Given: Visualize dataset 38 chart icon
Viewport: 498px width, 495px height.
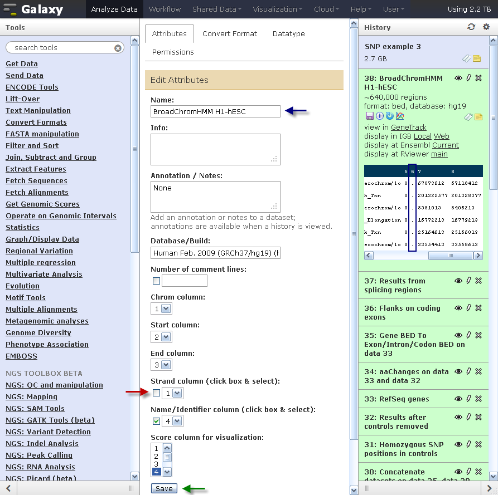Looking at the screenshot, I should pos(400,116).
